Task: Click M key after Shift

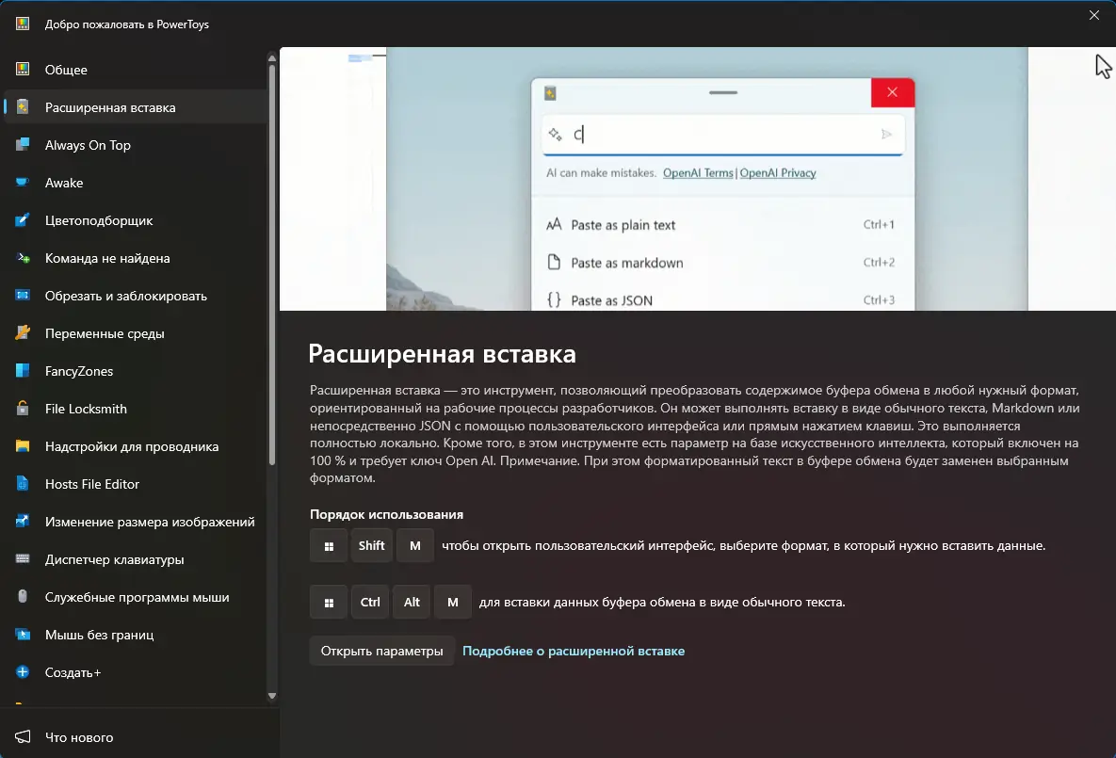Action: tap(415, 546)
